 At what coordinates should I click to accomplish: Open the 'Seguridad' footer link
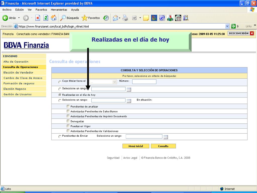113,158
